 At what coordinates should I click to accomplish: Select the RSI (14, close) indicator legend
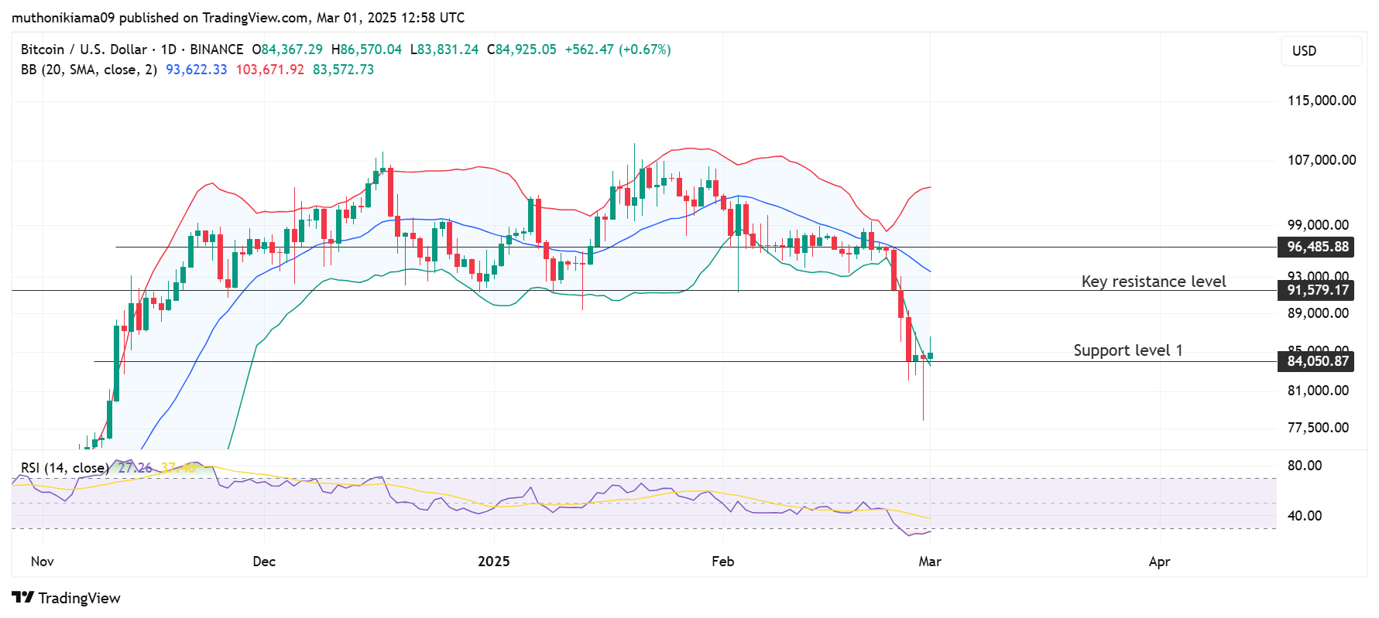pyautogui.click(x=64, y=468)
